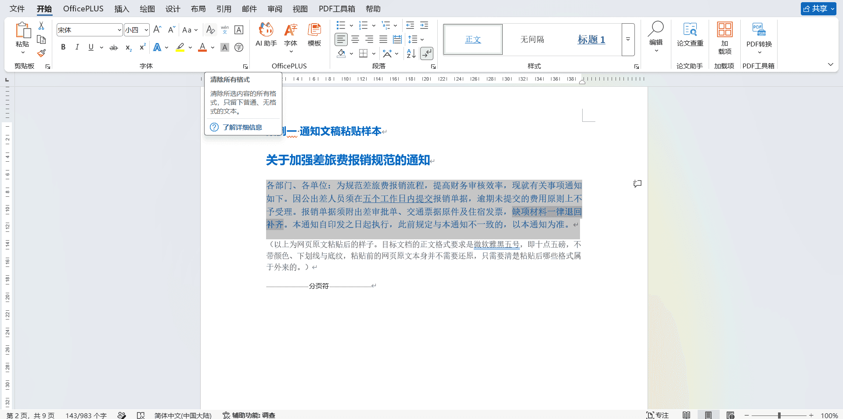Image resolution: width=843 pixels, height=419 pixels.
Task: Switch to the 插入 tab
Action: [x=122, y=9]
